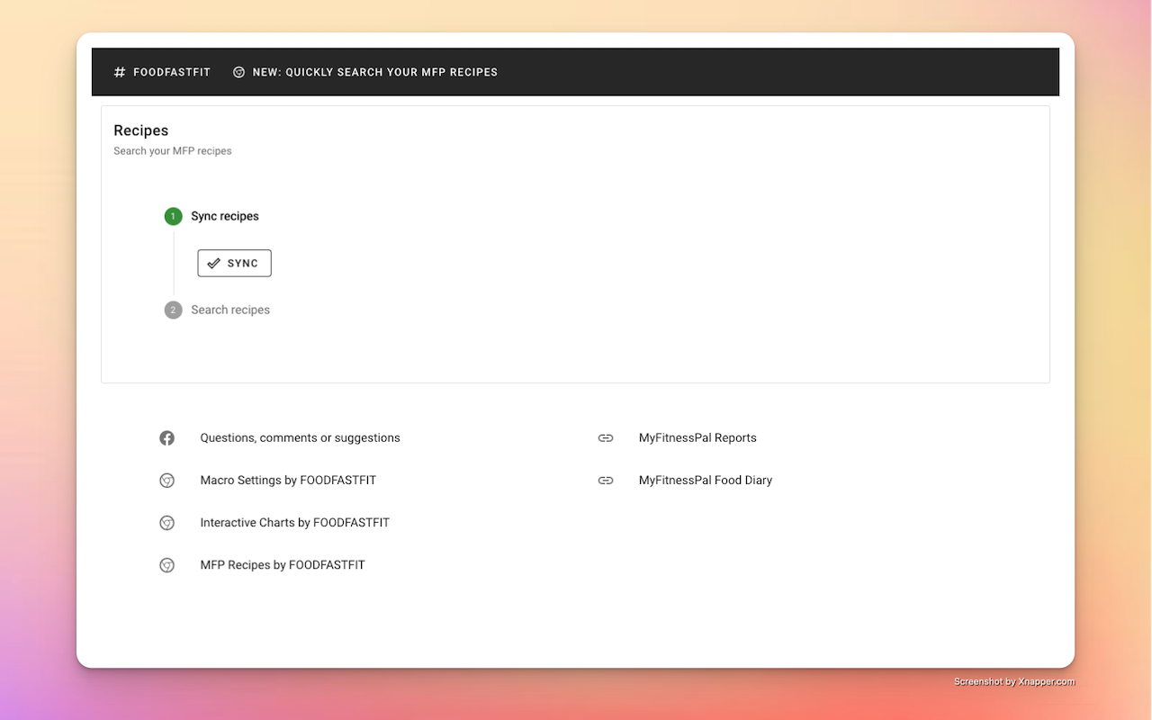Open the MyFitnessPal Food Diary link
Screen dimensions: 1152x720
click(x=706, y=481)
